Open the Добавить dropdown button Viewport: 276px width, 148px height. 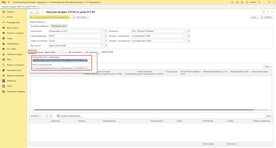pyautogui.click(x=36, y=116)
